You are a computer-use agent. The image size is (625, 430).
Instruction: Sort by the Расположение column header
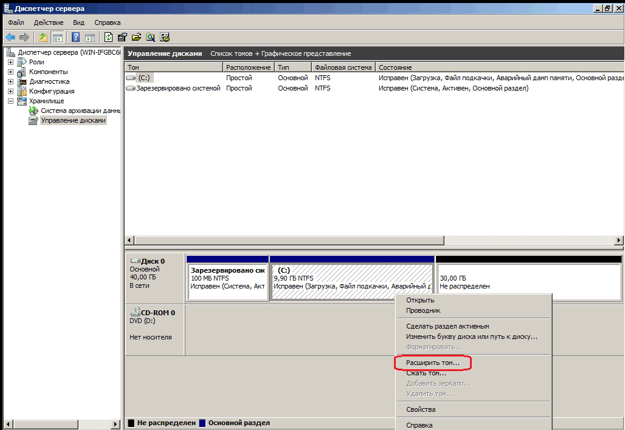248,67
